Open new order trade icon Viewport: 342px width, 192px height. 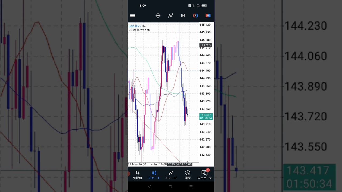pos(208,16)
